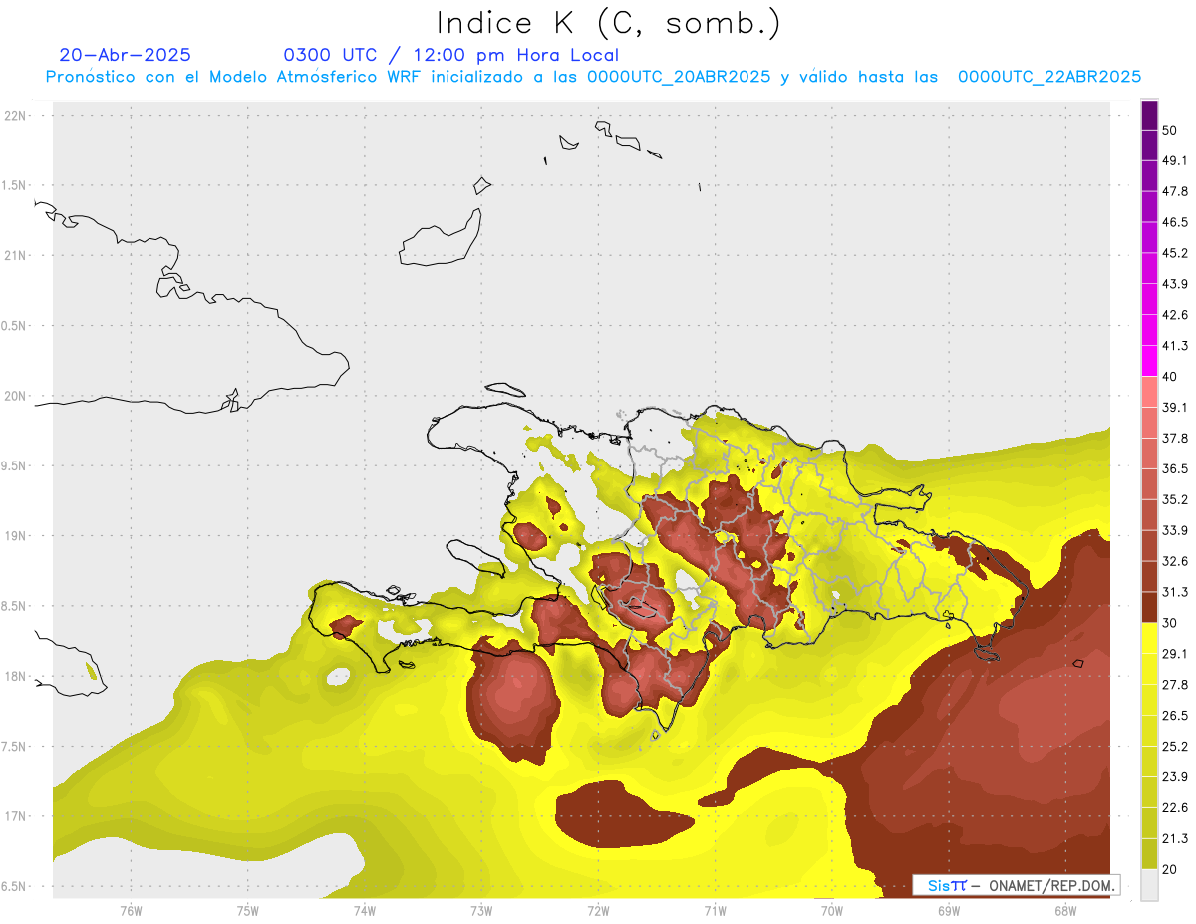This screenshot has height=924, width=1196.
Task: Select the '74W' longitude label
Action: pos(364,911)
